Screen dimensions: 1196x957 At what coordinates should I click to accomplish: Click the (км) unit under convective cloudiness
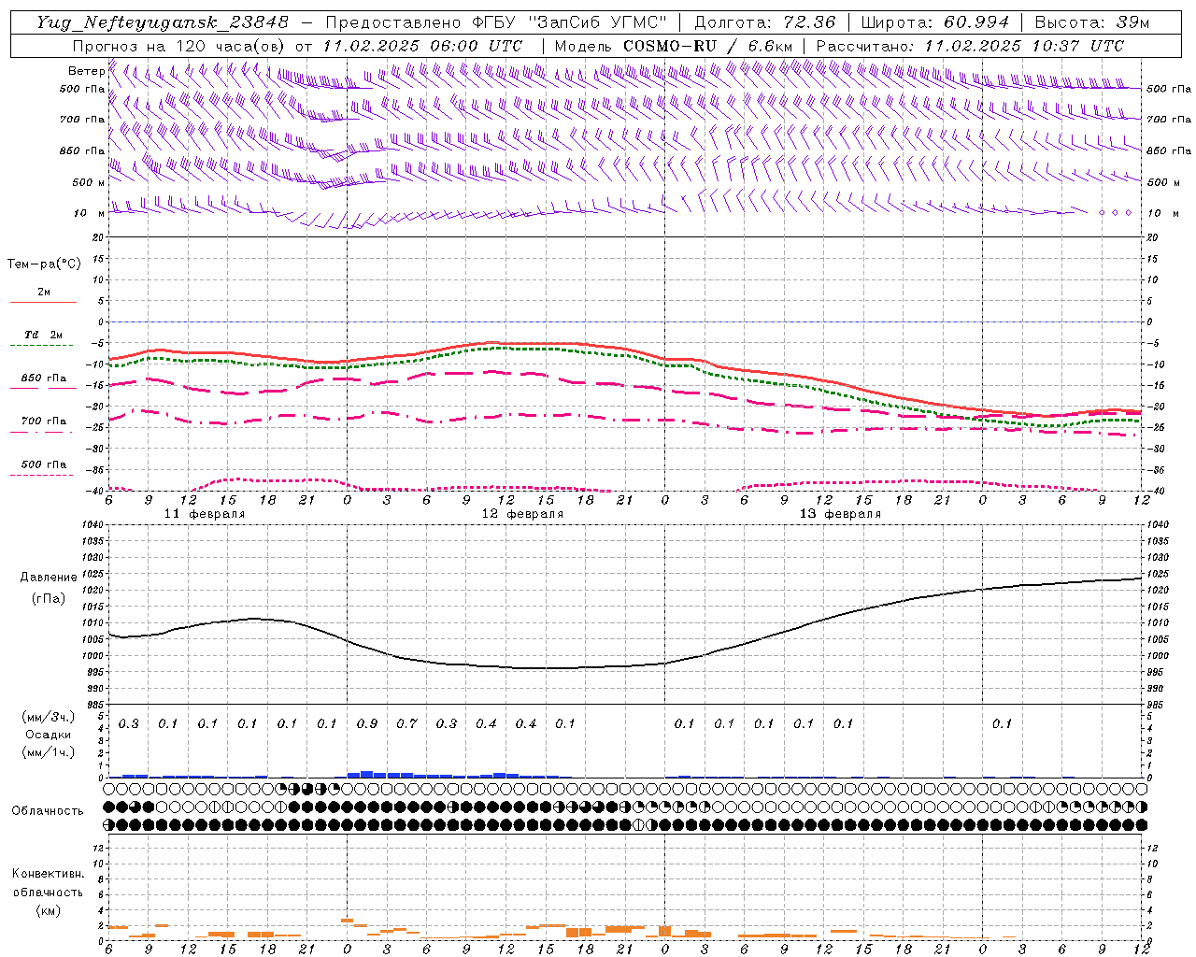(x=48, y=910)
